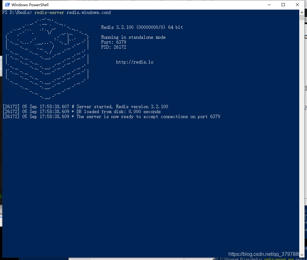Close the Windows PowerShell window
The width and height of the screenshot is (307, 260).
[297, 5]
